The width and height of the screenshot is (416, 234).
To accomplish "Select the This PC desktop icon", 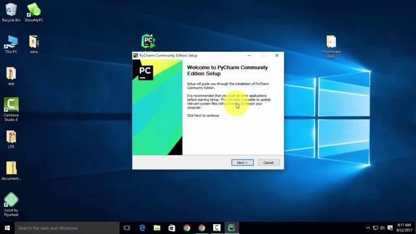I will pyautogui.click(x=11, y=44).
